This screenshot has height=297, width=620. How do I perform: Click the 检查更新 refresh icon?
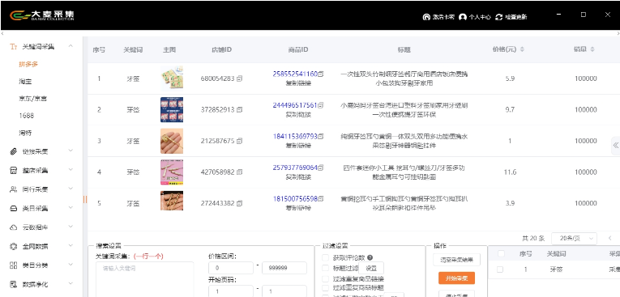pos(499,17)
